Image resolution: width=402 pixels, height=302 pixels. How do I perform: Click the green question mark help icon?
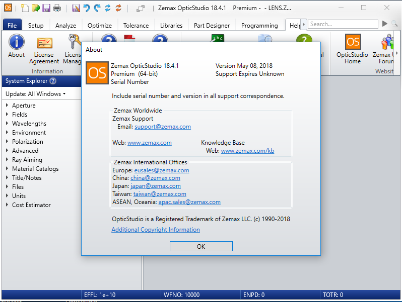point(304,38)
